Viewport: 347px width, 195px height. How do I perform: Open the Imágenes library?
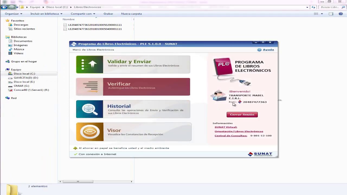click(x=21, y=45)
